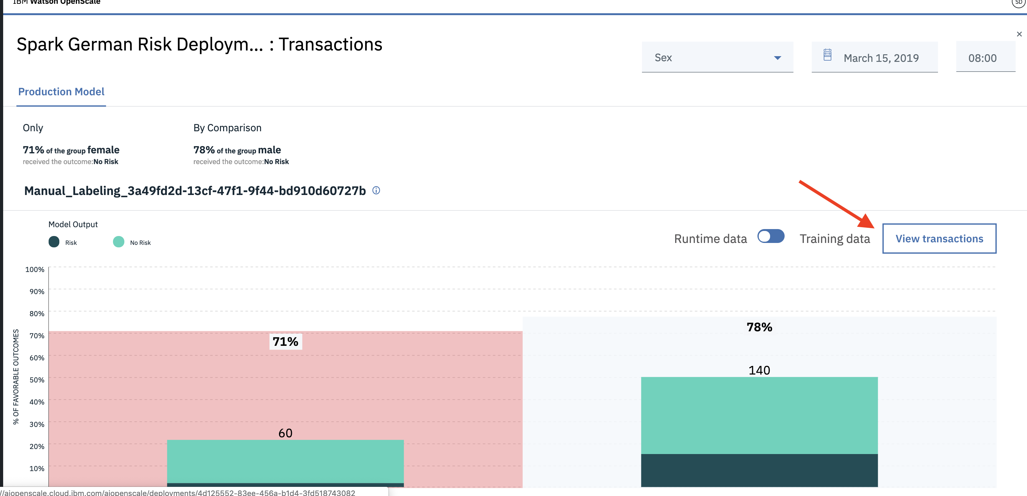Click the male group dark Risk bar segment
Image resolution: width=1027 pixels, height=496 pixels.
click(x=759, y=470)
